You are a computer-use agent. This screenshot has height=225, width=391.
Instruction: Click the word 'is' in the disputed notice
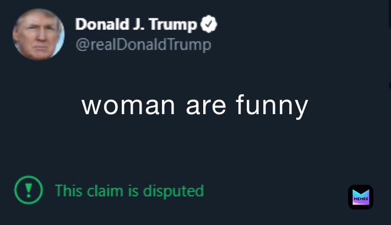133,191
